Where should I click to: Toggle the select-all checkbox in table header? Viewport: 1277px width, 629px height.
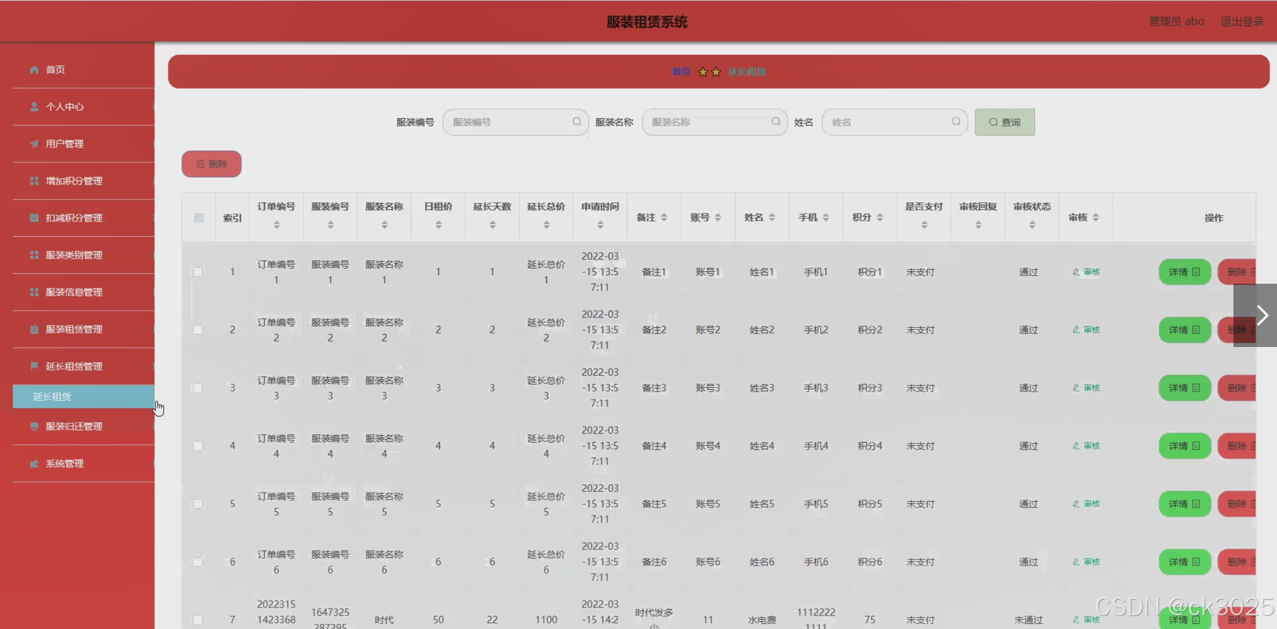coord(199,218)
